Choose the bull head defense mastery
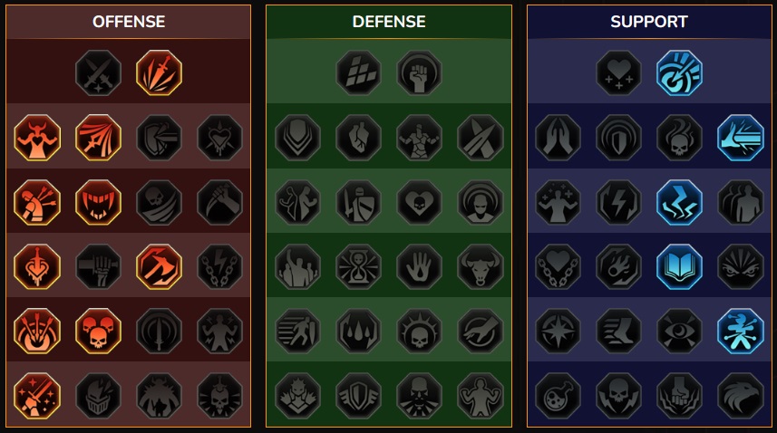Screen dimensions: 777x433 tap(481, 266)
